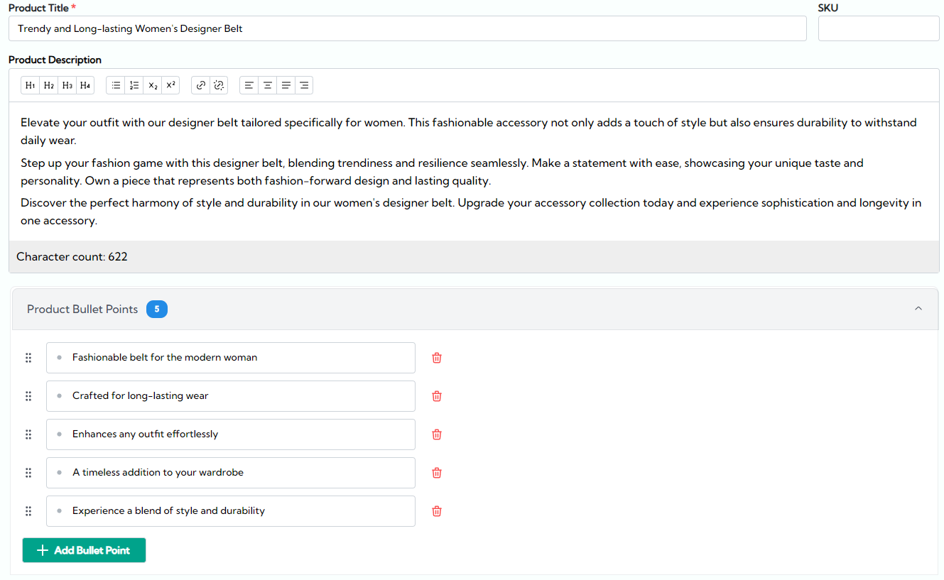Click the Add Bullet Point button
Screen dimensions: 944x580
(83, 549)
